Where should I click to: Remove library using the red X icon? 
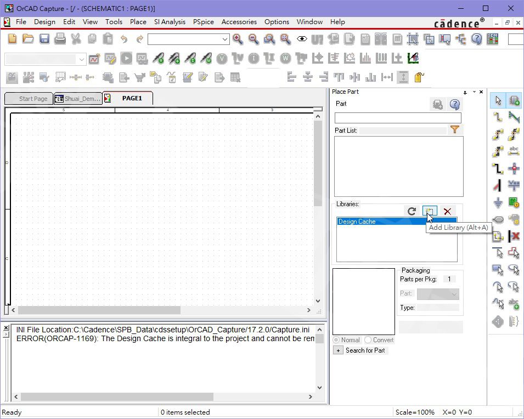pyautogui.click(x=448, y=211)
